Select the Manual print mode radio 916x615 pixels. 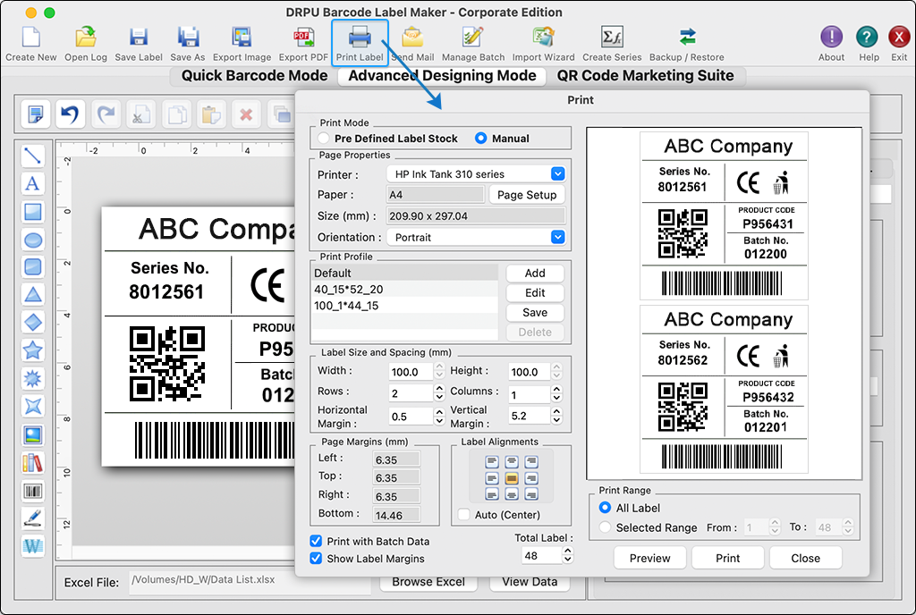[480, 139]
